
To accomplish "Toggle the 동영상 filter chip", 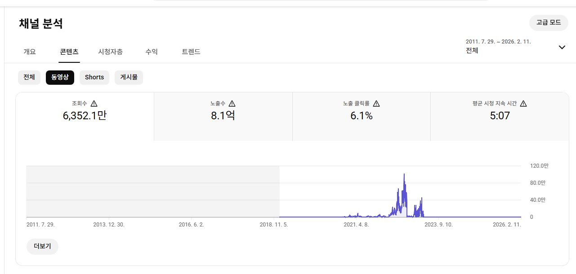I will 60,77.
